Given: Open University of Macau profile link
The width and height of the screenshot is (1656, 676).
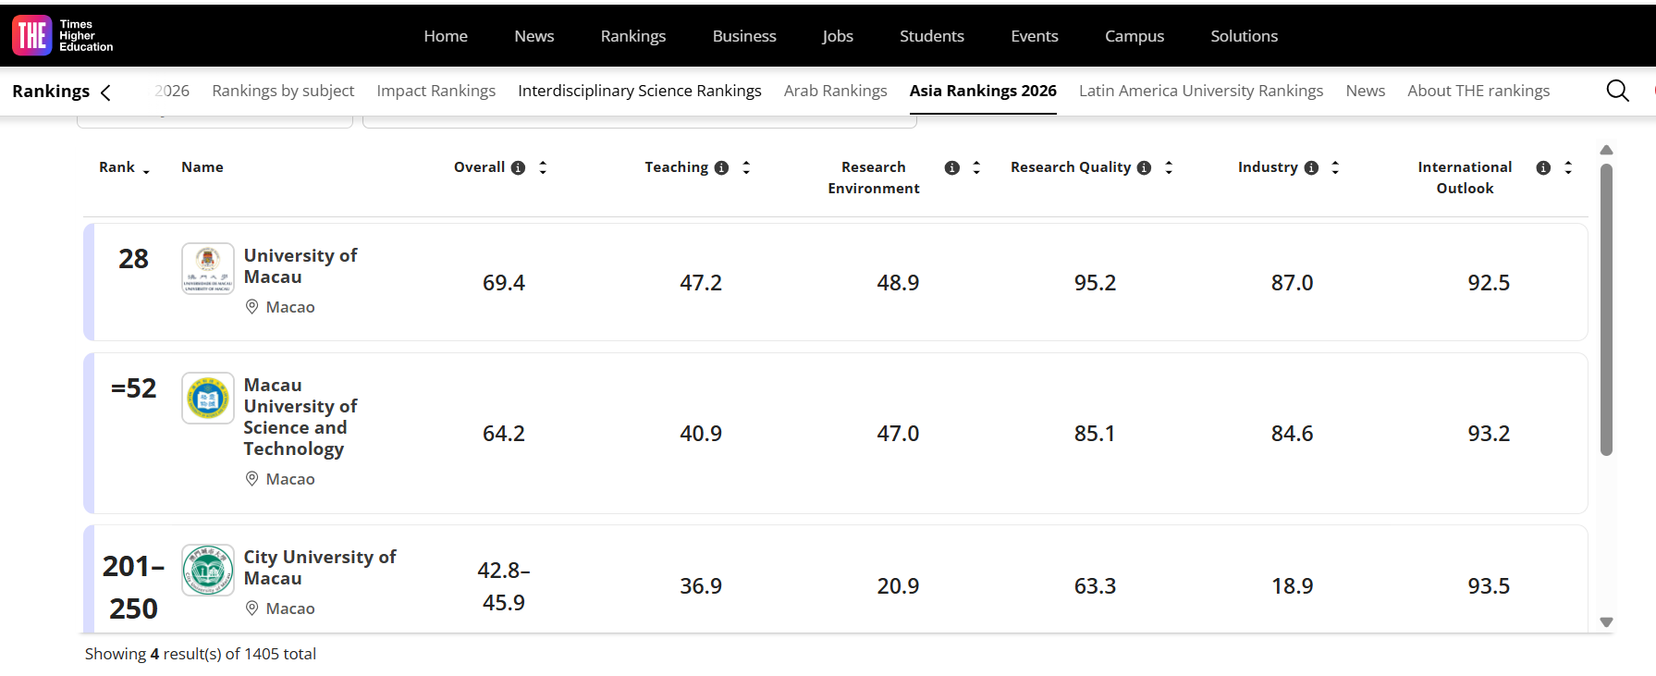Looking at the screenshot, I should coord(301,266).
